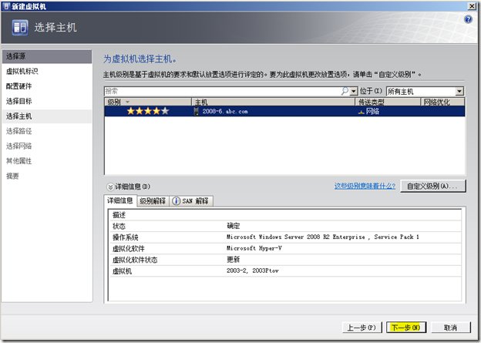Image resolution: width=481 pixels, height=343 pixels.
Task: Close the 新建虚拟机 window
Action: pyautogui.click(x=472, y=6)
